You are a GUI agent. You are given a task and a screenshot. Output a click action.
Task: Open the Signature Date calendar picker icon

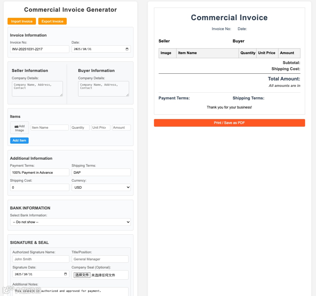pyautogui.click(x=65, y=274)
